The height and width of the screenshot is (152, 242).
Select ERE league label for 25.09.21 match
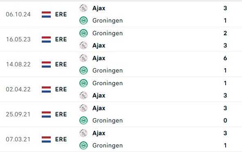pos(61,114)
